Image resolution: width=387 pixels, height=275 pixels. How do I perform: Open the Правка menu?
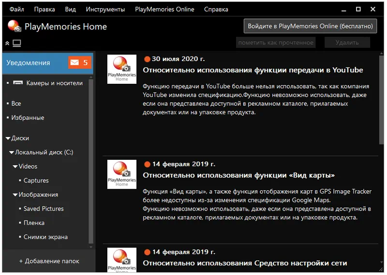45,9
